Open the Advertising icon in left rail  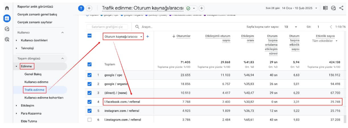7,39
